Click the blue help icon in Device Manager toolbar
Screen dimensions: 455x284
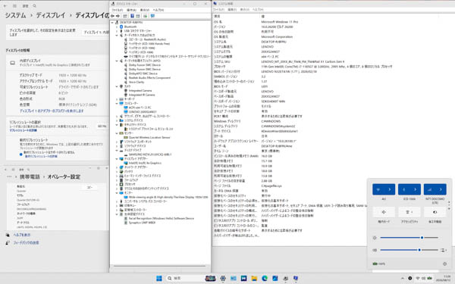132,16
